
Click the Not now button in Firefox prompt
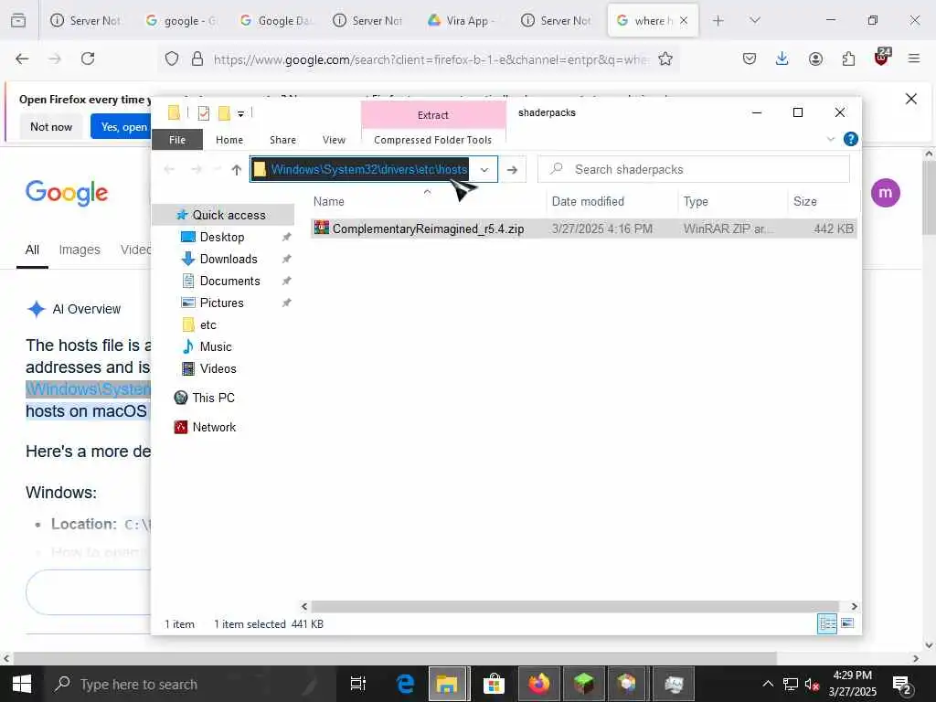tap(51, 126)
